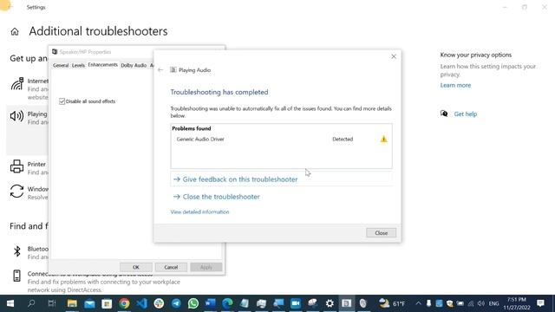Open Telegram from taskbar
Screen dimensions: 555x312
pyautogui.click(x=176, y=303)
